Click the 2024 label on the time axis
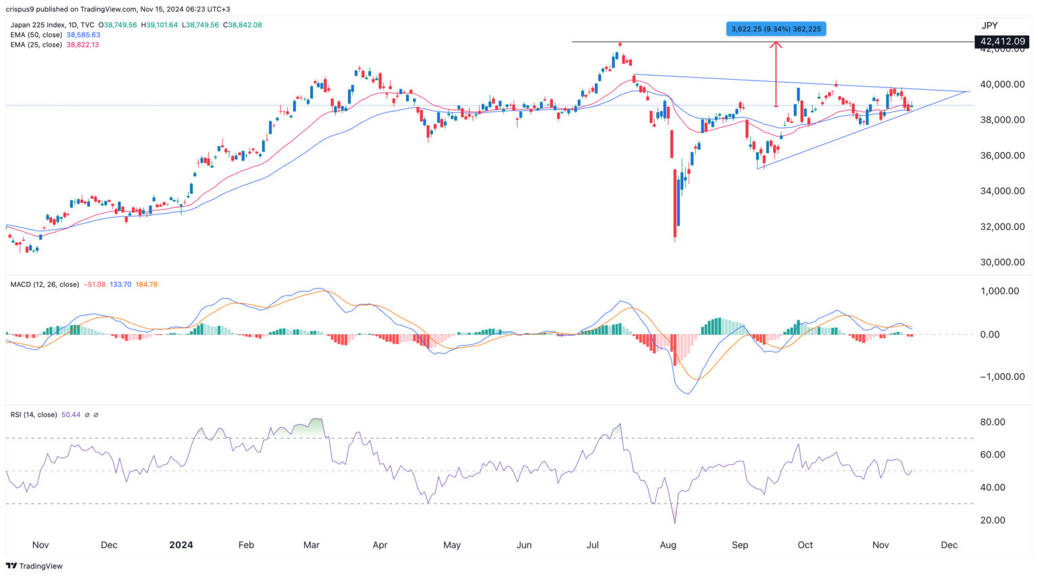This screenshot has width=1038, height=576. click(180, 544)
